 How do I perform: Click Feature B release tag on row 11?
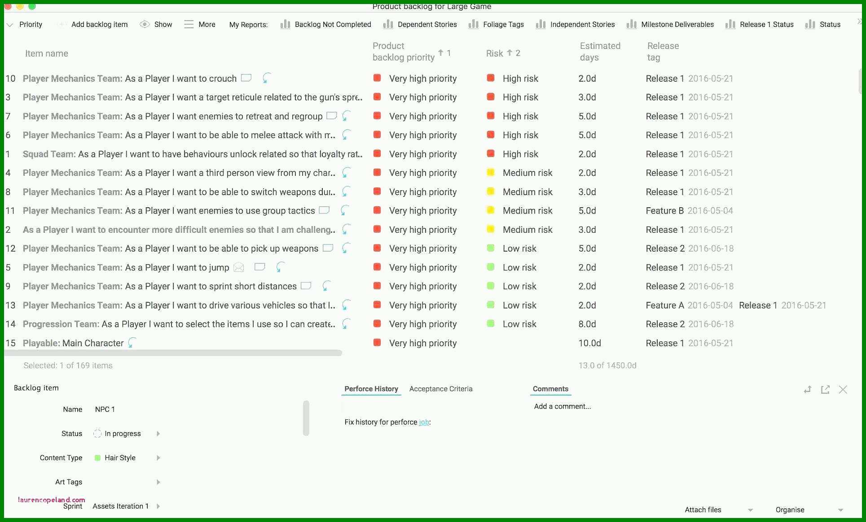click(x=665, y=210)
